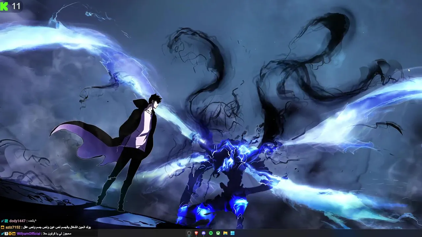Open File Explorer from the taskbar
The image size is (422, 237).
pyautogui.click(x=226, y=233)
